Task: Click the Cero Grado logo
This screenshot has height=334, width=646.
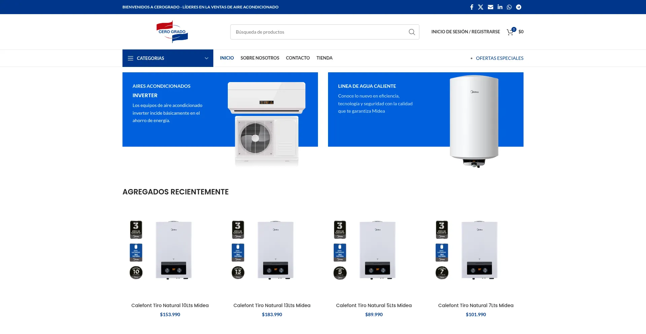Action: pyautogui.click(x=172, y=32)
